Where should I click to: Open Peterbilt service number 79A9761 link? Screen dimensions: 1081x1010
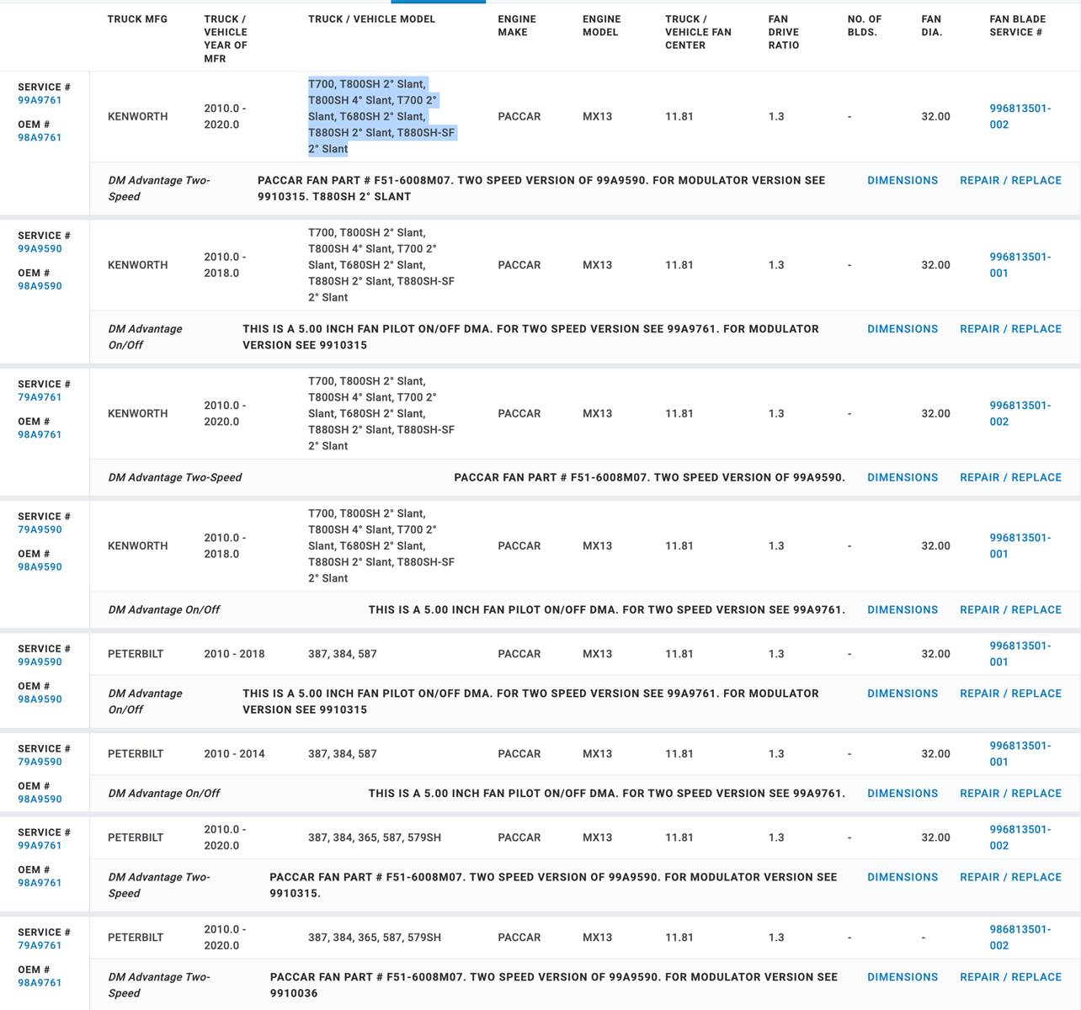pos(40,945)
